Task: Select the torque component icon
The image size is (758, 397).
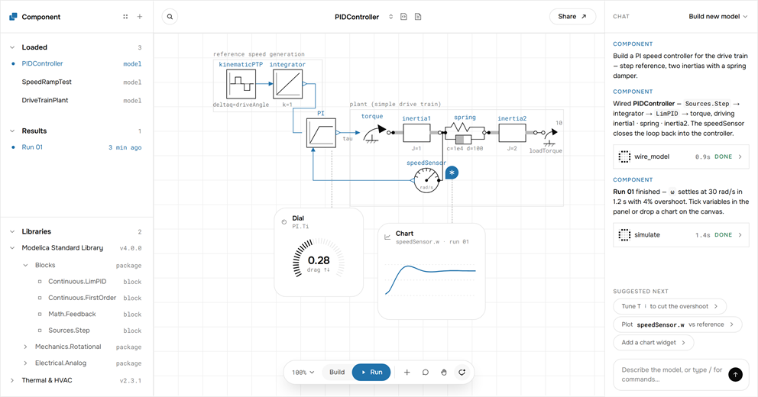Action: click(x=376, y=133)
